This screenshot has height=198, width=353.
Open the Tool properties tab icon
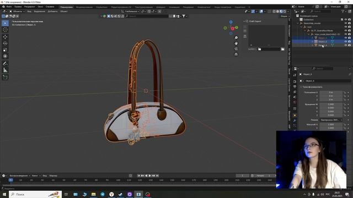(x=295, y=75)
